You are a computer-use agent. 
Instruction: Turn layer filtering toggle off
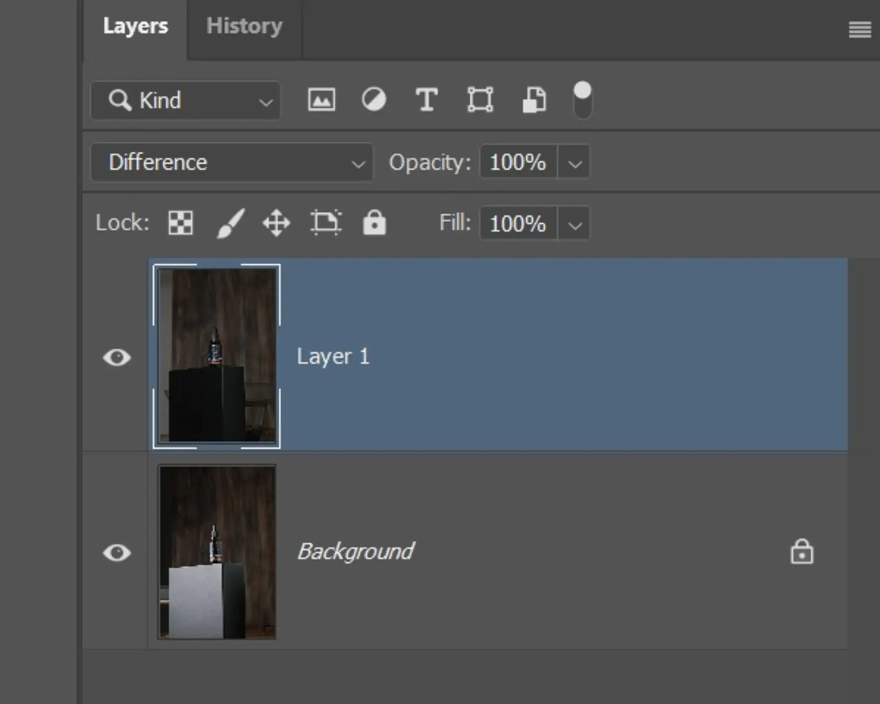tap(583, 100)
